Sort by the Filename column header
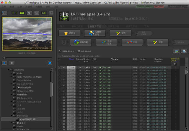Image resolution: width=189 pixels, height=131 pixels. coord(115,59)
